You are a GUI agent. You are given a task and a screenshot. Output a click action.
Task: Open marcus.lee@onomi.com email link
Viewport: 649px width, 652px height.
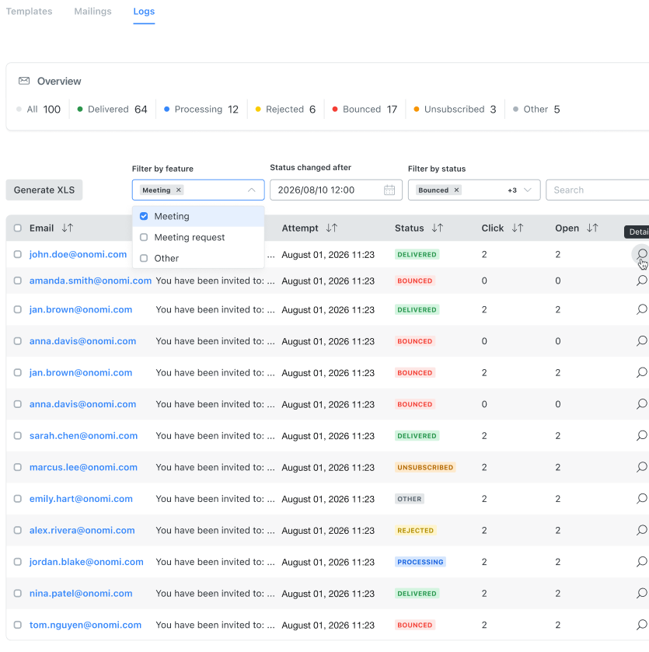point(83,467)
